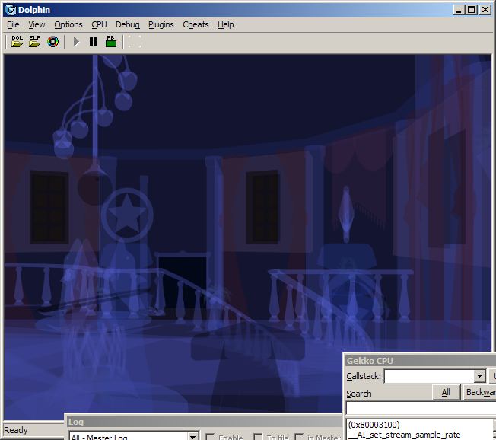This screenshot has height=440, width=496.
Task: Open an ELF file from toolbar
Action: [x=35, y=41]
